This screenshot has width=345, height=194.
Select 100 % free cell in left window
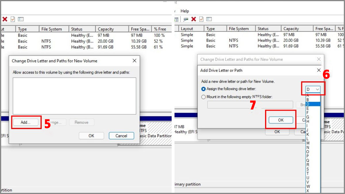tap(159, 35)
